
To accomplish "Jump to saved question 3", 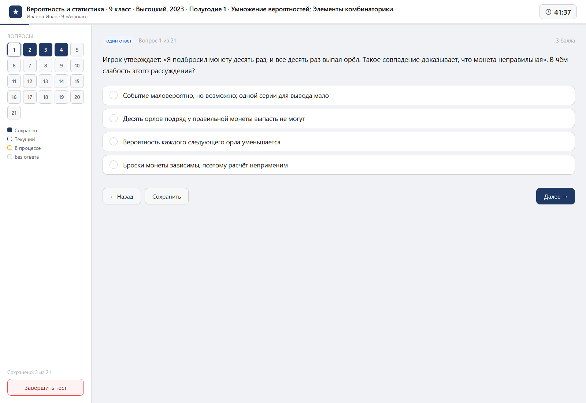I will tap(45, 50).
